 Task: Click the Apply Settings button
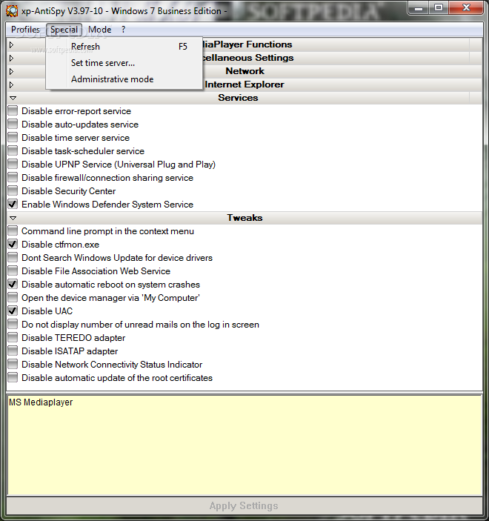pyautogui.click(x=245, y=505)
